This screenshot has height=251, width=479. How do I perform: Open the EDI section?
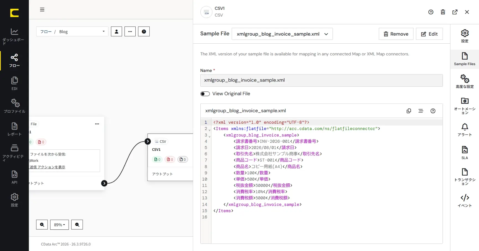pyautogui.click(x=14, y=84)
